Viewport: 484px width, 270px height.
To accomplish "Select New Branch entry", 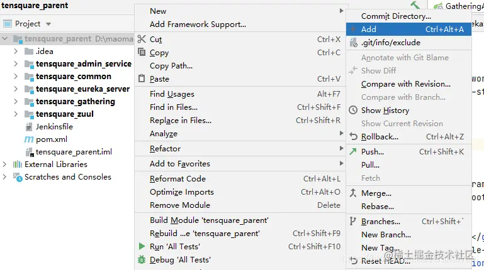I will [x=408, y=235].
